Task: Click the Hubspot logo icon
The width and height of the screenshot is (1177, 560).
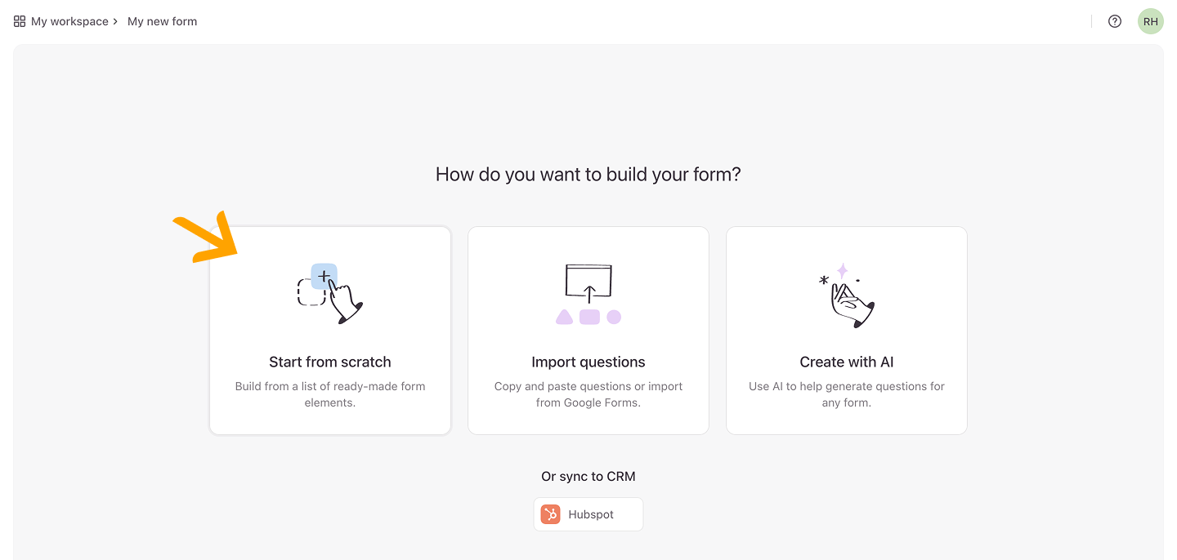Action: pyautogui.click(x=551, y=514)
